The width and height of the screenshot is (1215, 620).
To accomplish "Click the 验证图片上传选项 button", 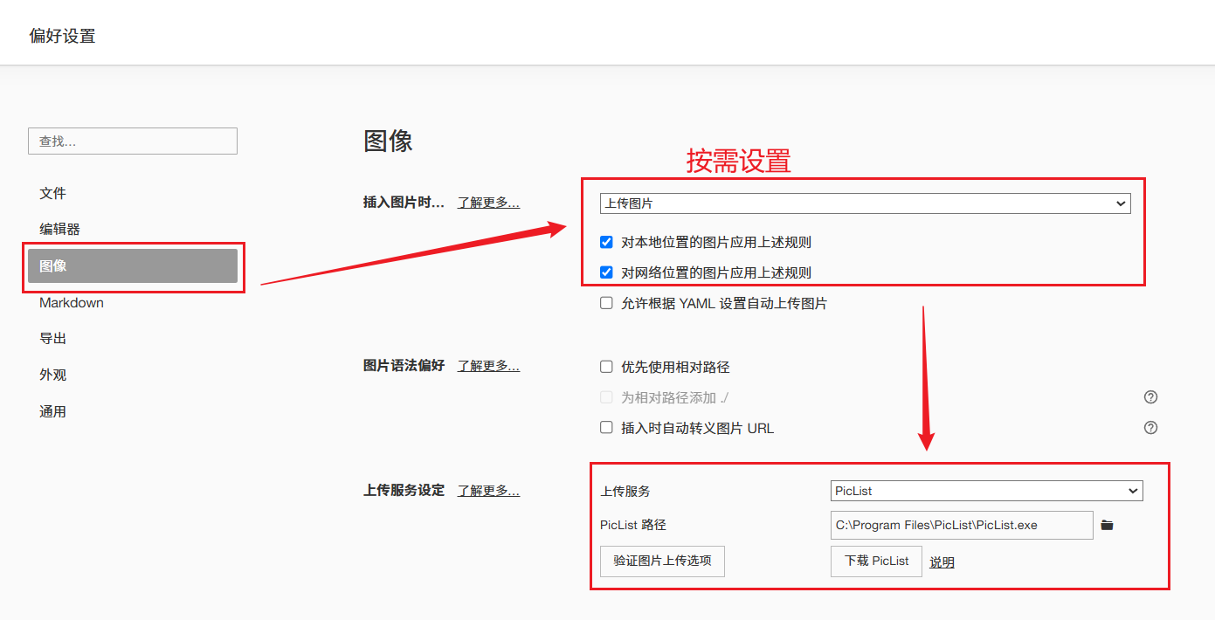I will (662, 561).
